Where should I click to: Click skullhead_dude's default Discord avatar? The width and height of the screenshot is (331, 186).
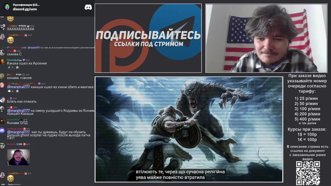(x=2, y=130)
